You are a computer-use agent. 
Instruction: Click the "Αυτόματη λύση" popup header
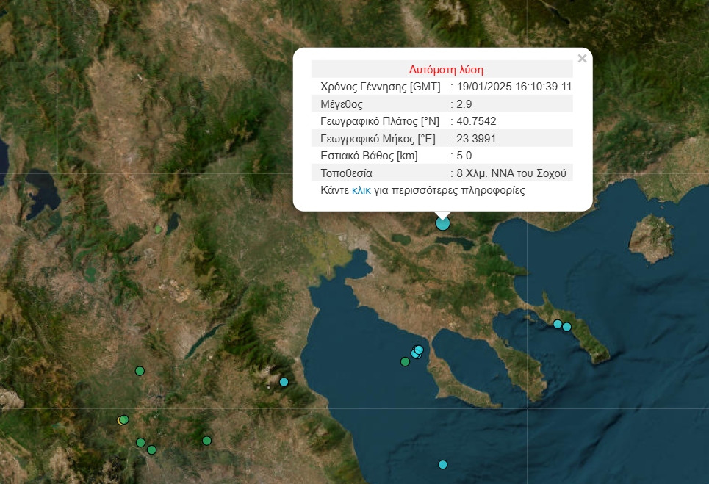(x=446, y=70)
